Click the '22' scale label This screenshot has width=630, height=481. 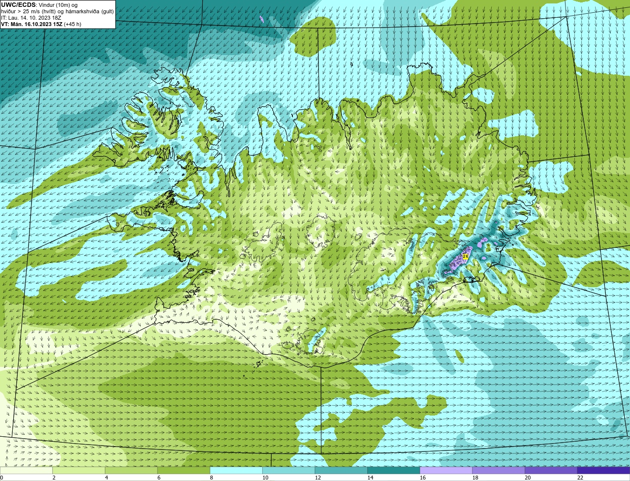(x=580, y=478)
